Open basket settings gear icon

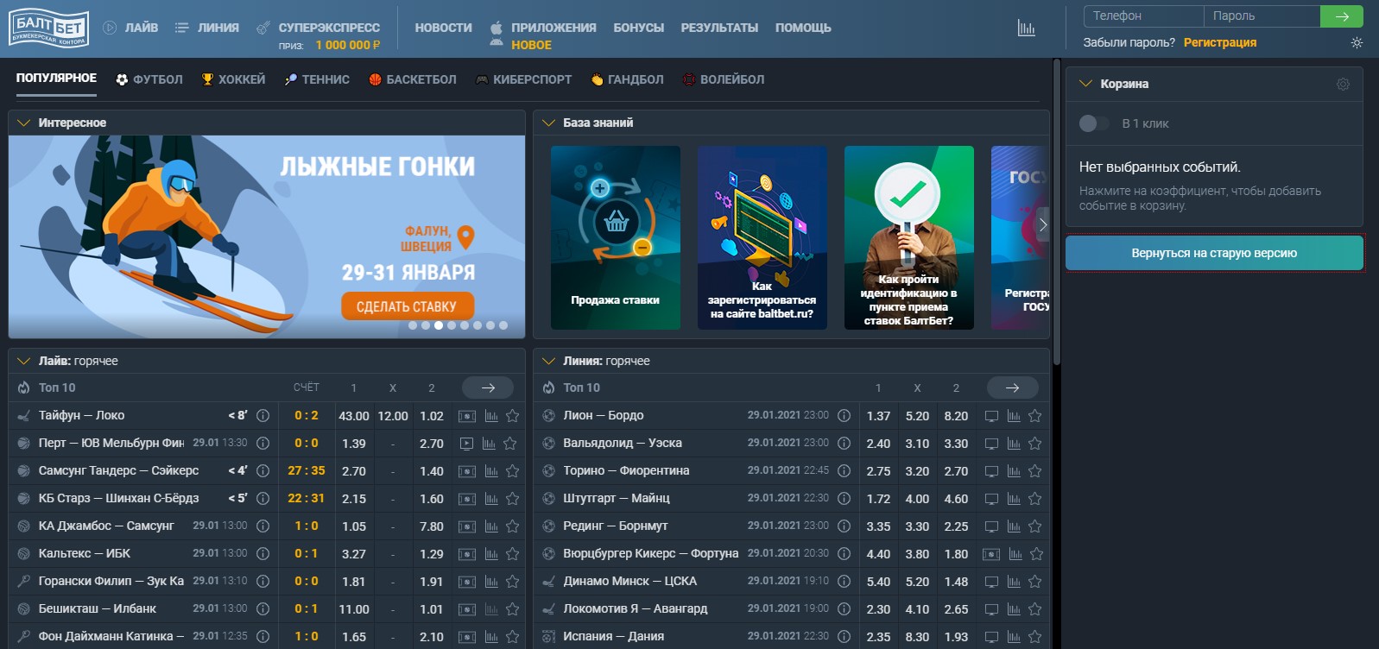pos(1343,84)
